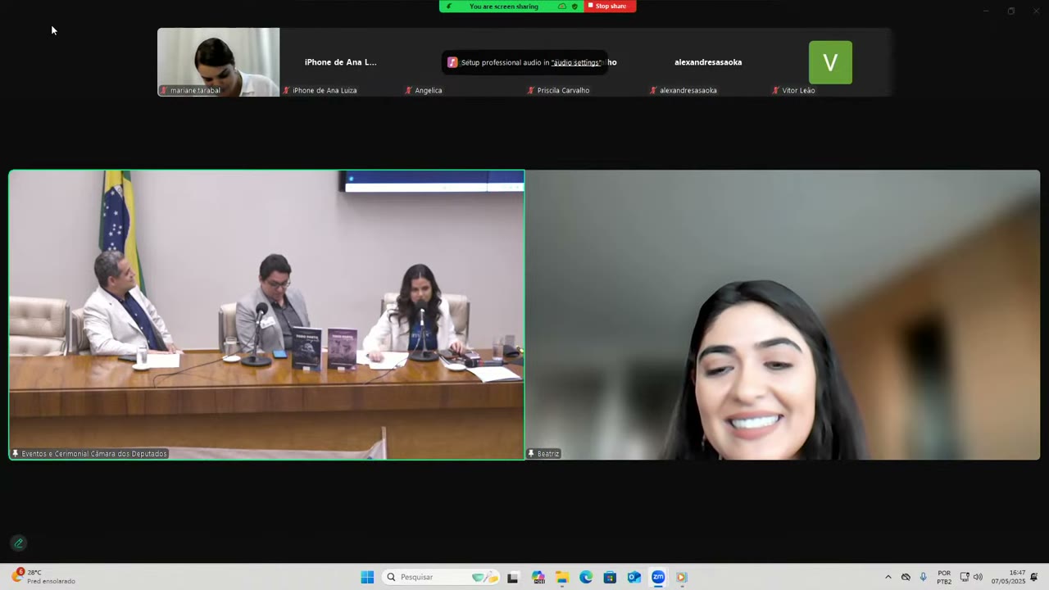Click the green shield security icon

(x=574, y=7)
